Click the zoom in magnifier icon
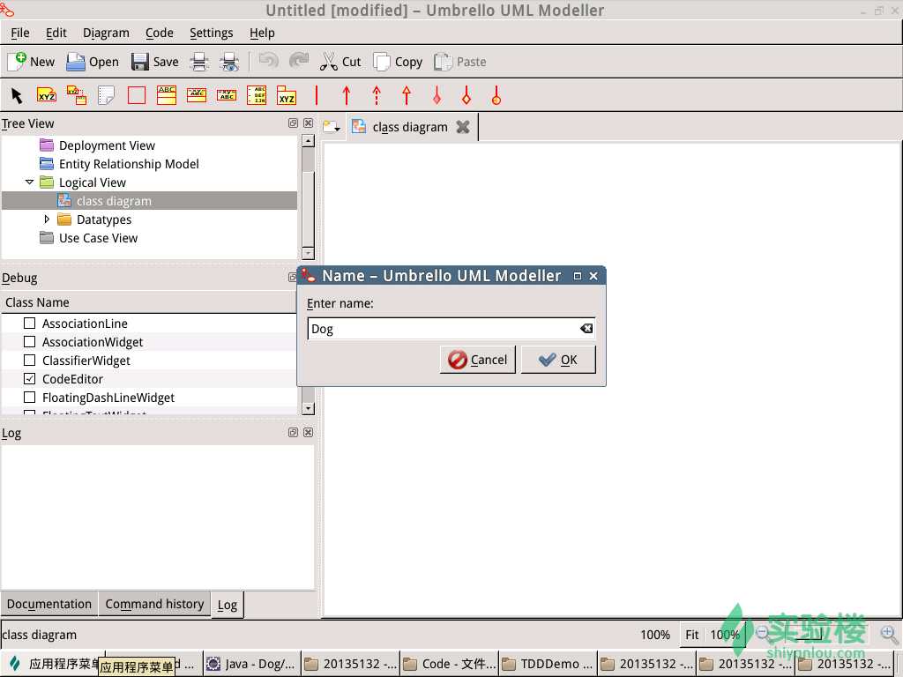This screenshot has width=903, height=677. tap(890, 635)
